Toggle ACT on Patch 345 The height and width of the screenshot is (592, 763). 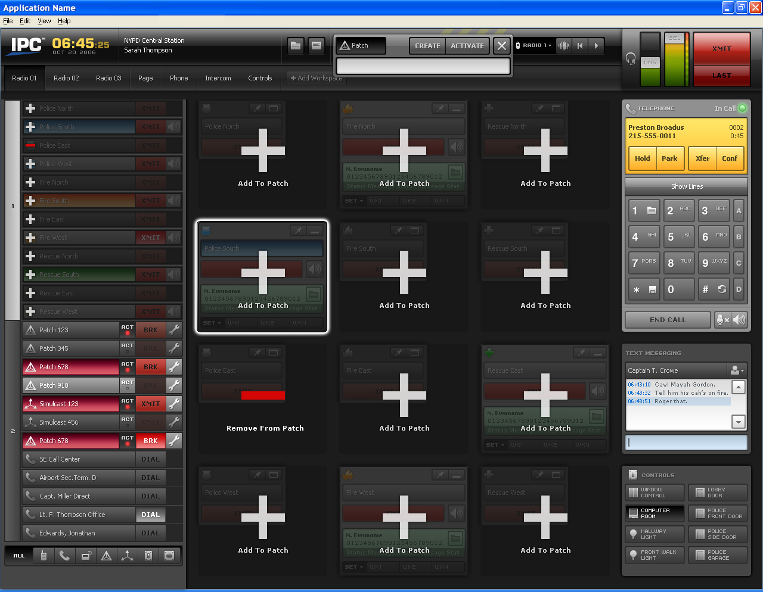pyautogui.click(x=127, y=348)
